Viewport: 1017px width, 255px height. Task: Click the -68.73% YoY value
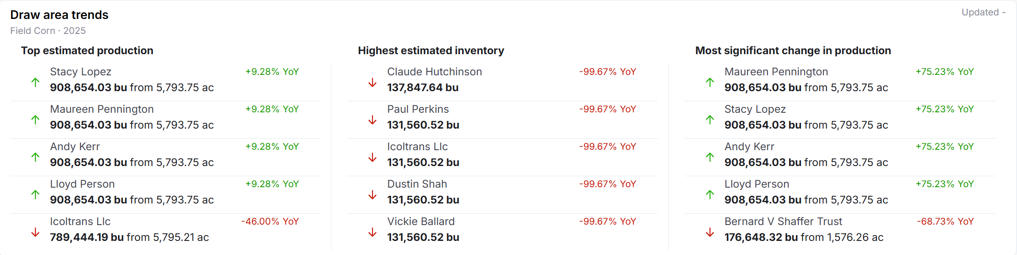[945, 222]
